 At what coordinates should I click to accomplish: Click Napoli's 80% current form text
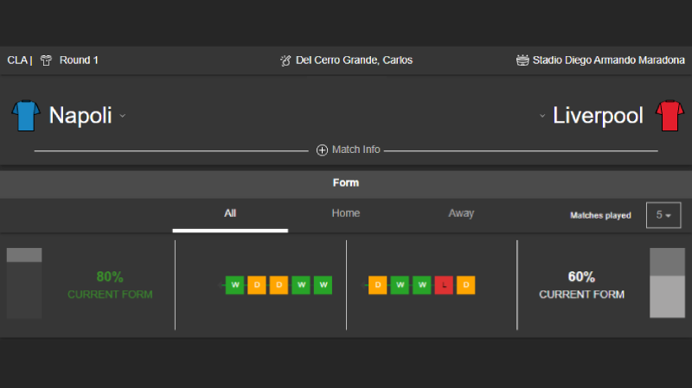tap(110, 285)
